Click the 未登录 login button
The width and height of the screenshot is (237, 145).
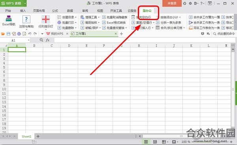pyautogui.click(x=172, y=3)
